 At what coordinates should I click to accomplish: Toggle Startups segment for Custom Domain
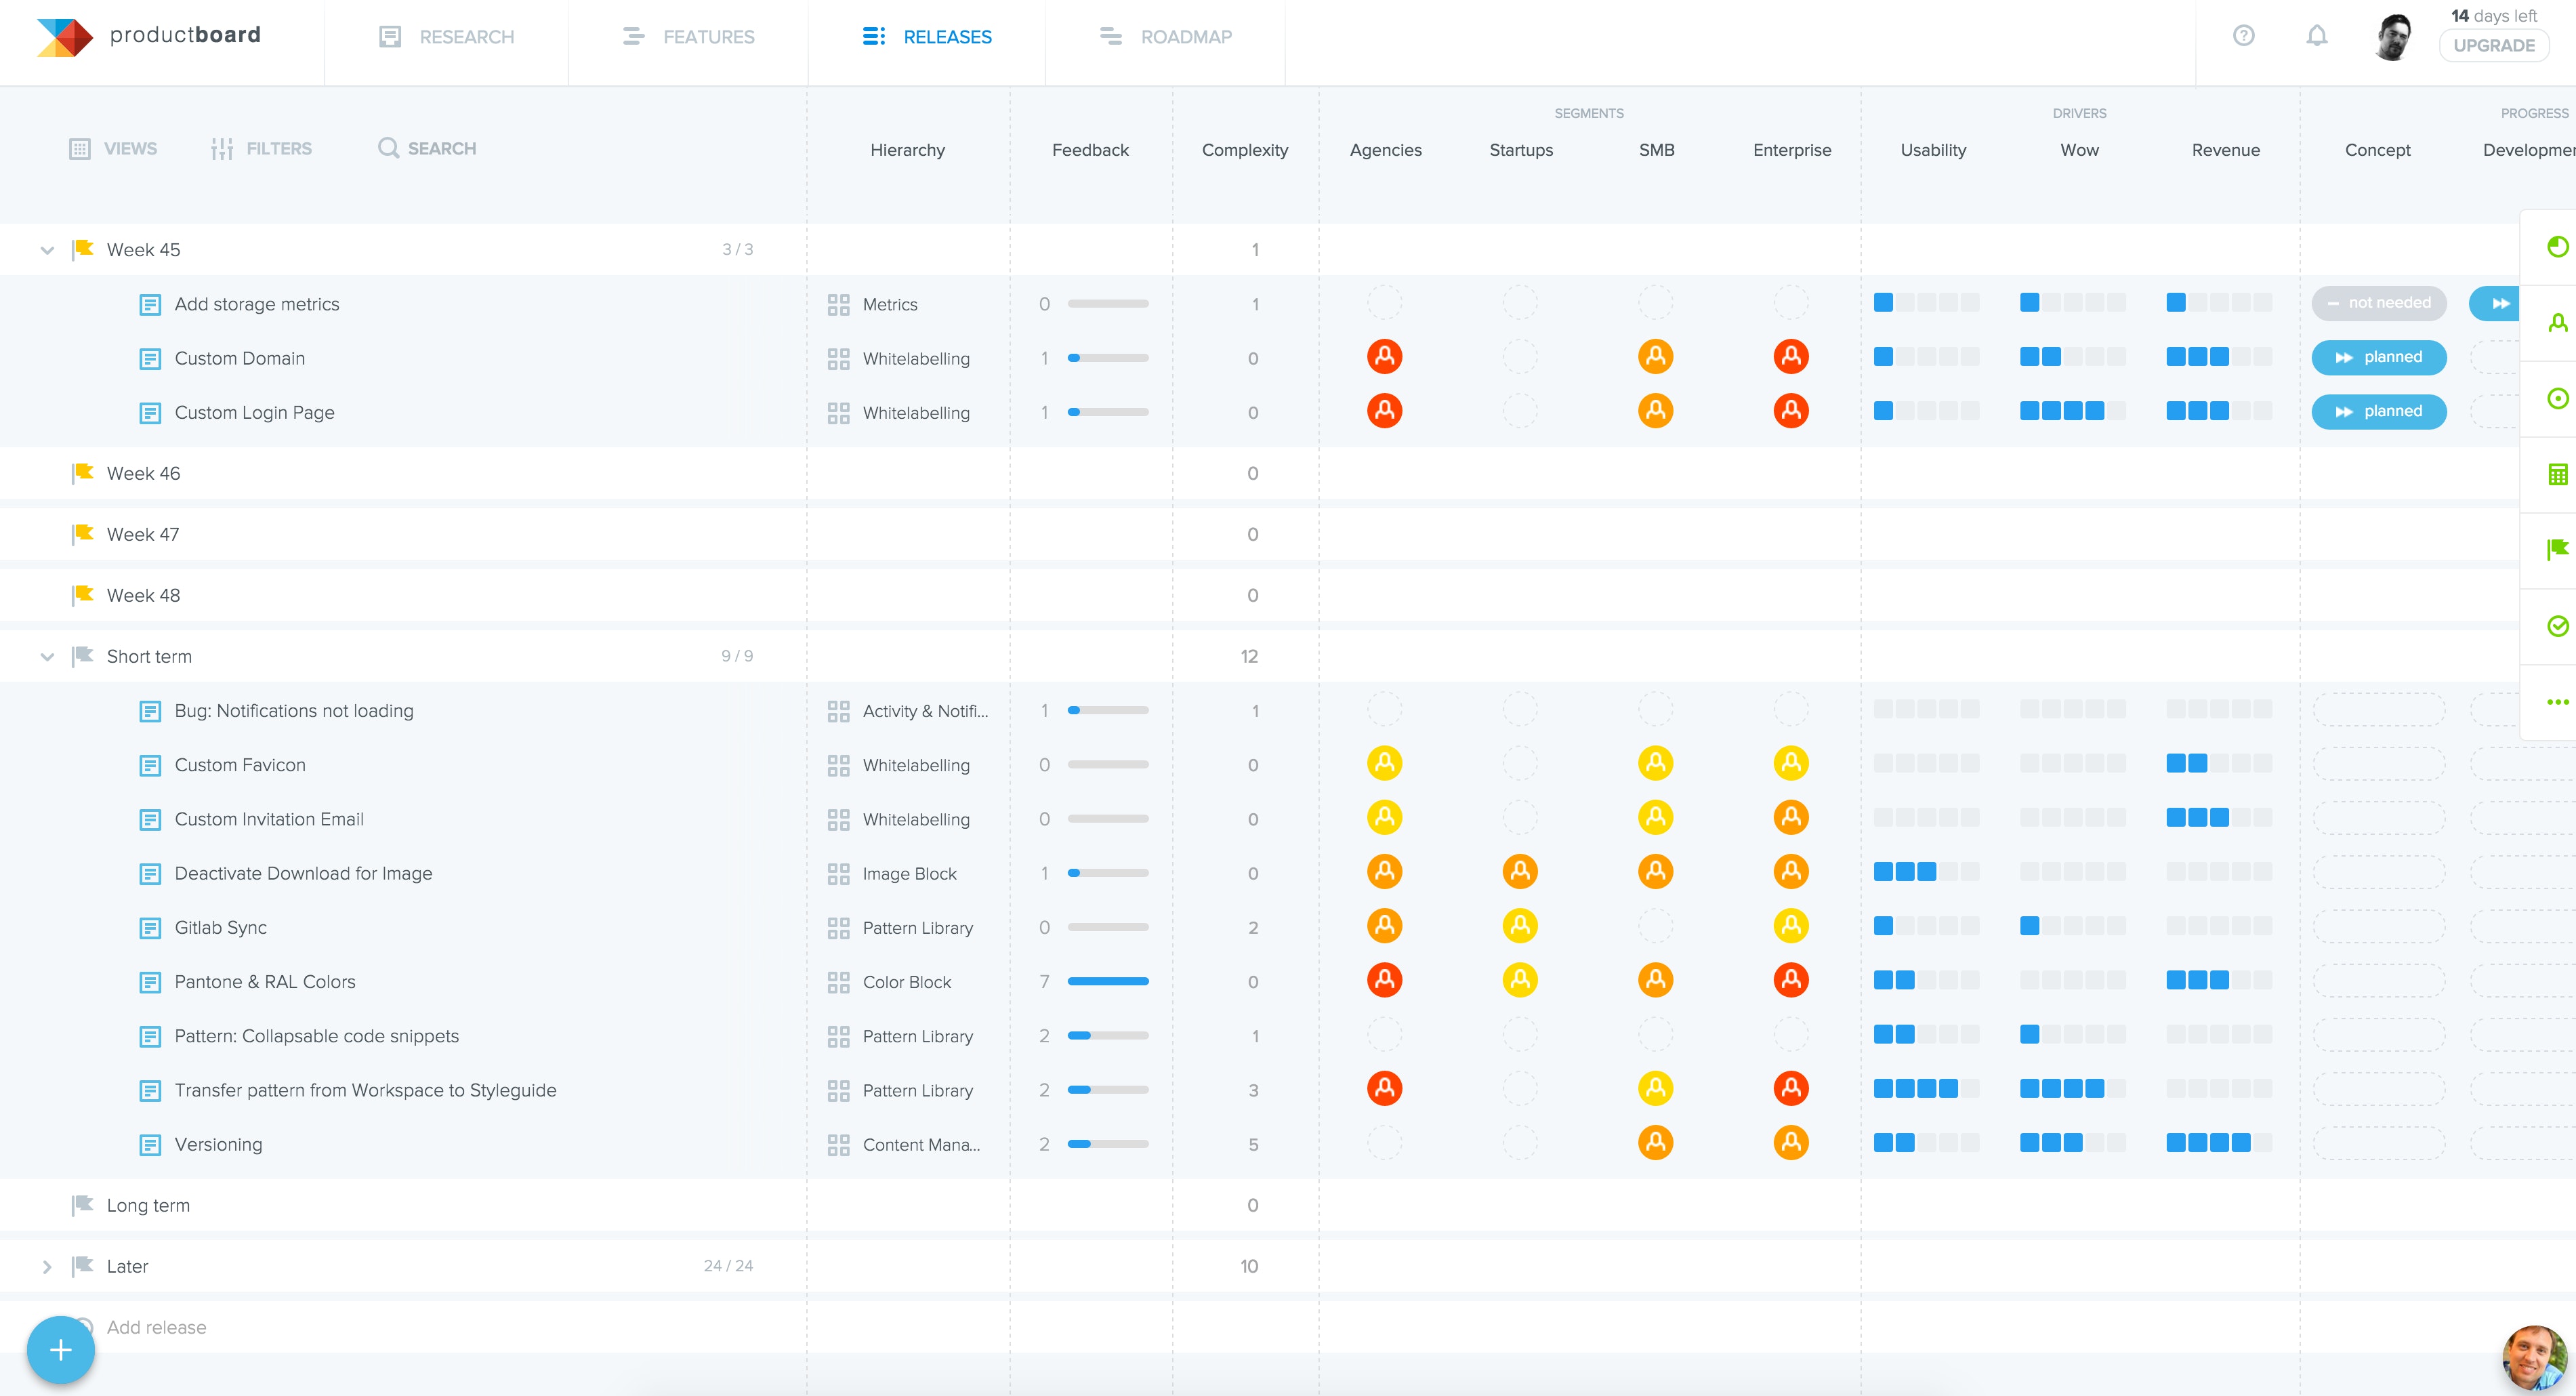click(x=1520, y=357)
